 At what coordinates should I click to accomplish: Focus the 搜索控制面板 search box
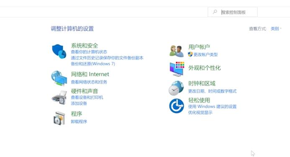pos(233,12)
